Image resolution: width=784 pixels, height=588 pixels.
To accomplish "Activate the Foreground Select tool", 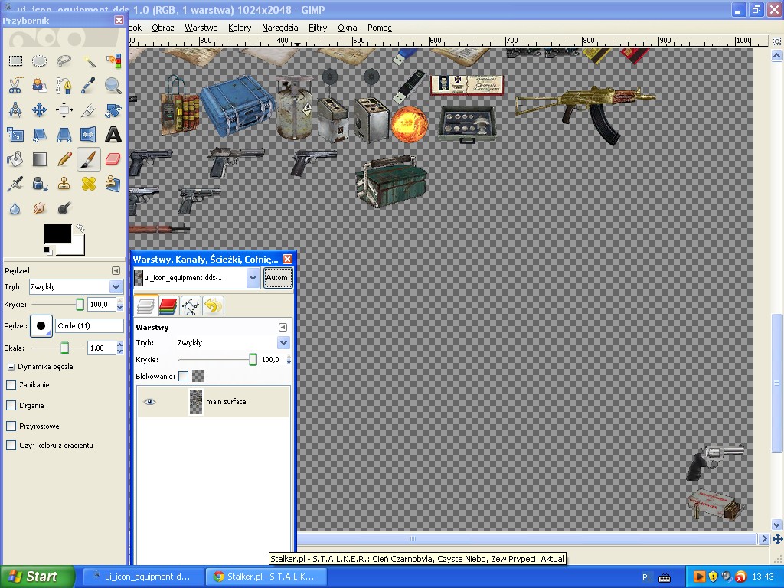I will click(x=40, y=86).
